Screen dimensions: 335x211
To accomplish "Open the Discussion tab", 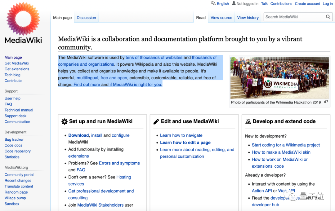I will 86,18.
